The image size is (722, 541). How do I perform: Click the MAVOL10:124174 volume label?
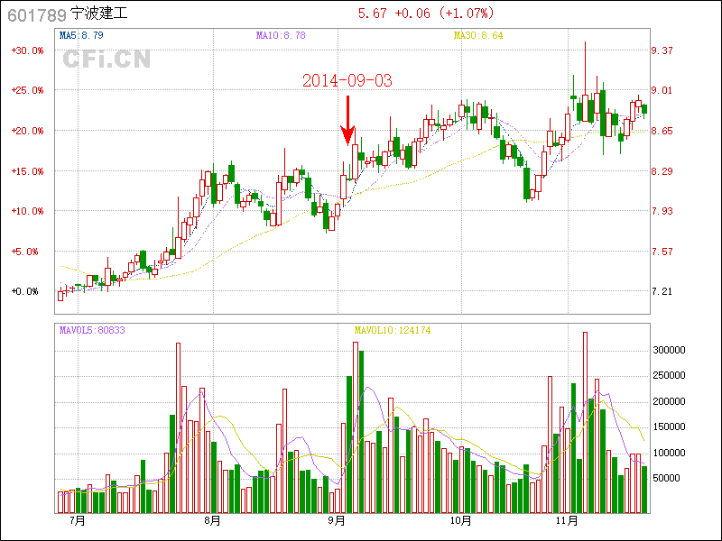(392, 330)
